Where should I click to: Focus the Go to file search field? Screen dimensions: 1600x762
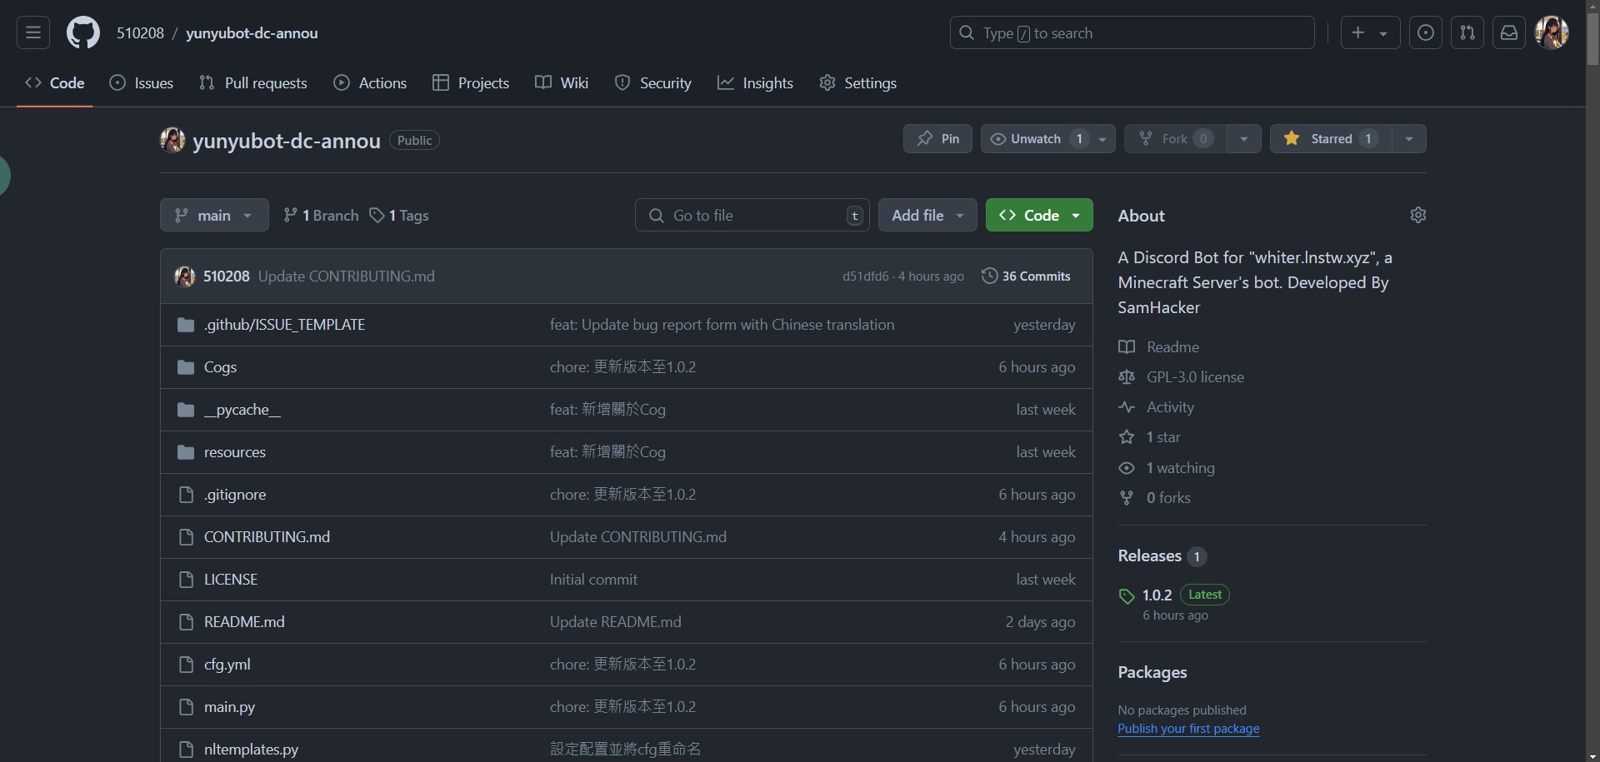click(752, 215)
